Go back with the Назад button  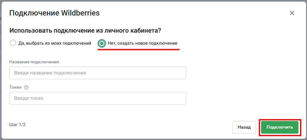tap(244, 127)
